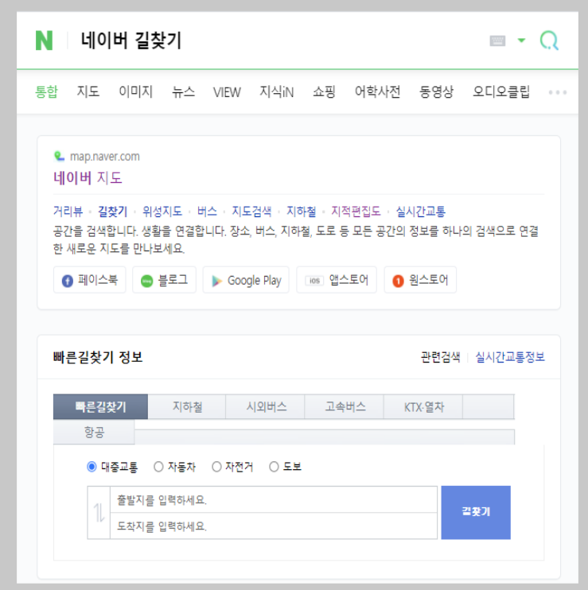
Task: Click the 버스 sublink
Action: point(207,212)
